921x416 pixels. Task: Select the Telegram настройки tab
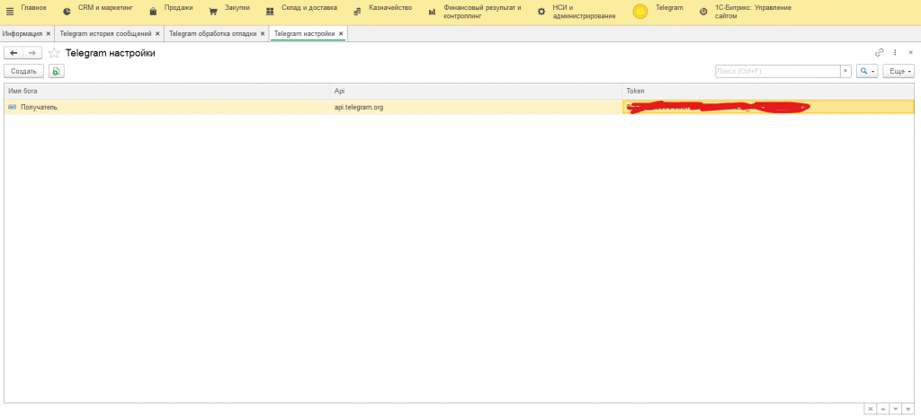[x=305, y=33]
